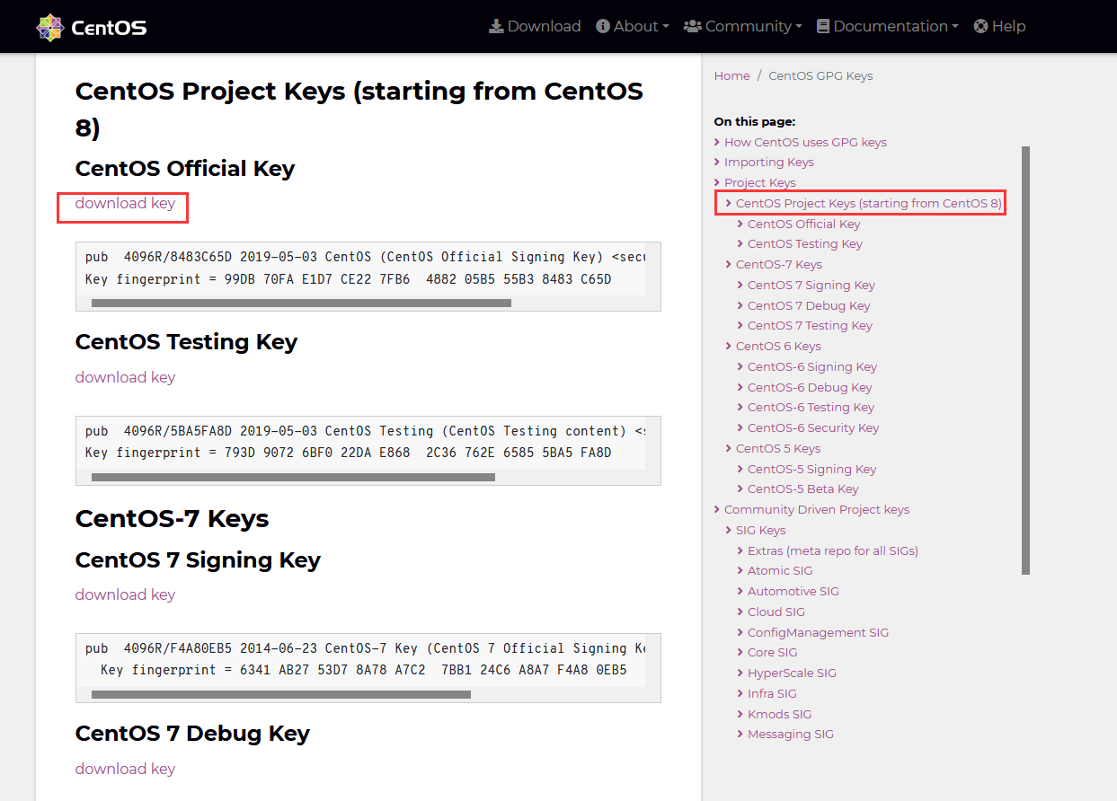Jump to Project Keys section
The height and width of the screenshot is (801, 1117).
[759, 182]
